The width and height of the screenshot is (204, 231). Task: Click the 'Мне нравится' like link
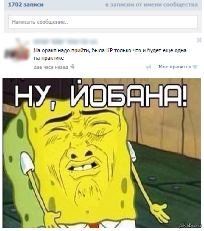175,67
